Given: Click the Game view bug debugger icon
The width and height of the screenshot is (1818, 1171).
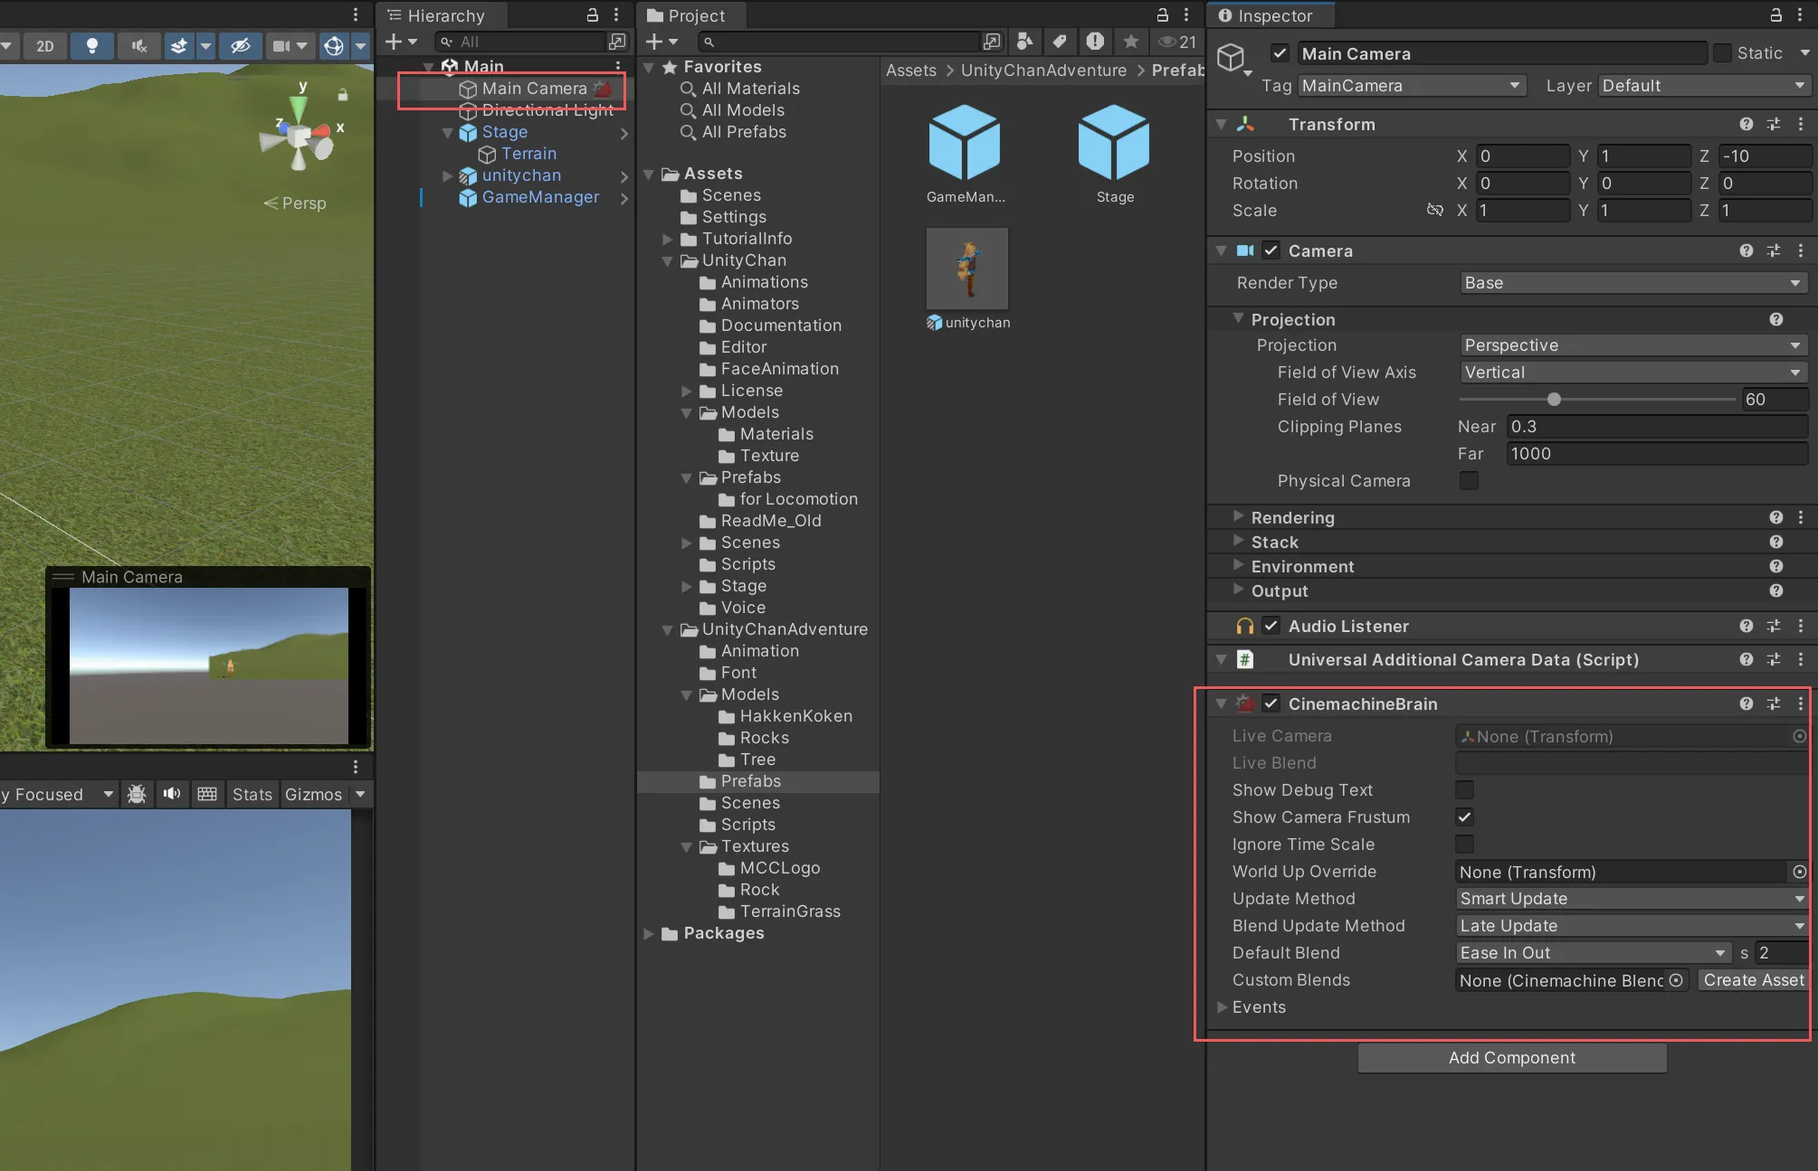Looking at the screenshot, I should (137, 794).
